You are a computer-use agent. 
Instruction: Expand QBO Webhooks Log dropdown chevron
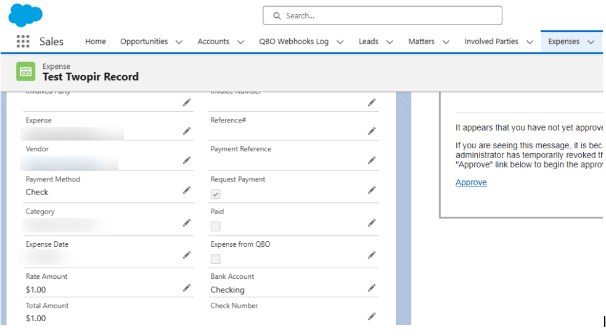click(340, 42)
